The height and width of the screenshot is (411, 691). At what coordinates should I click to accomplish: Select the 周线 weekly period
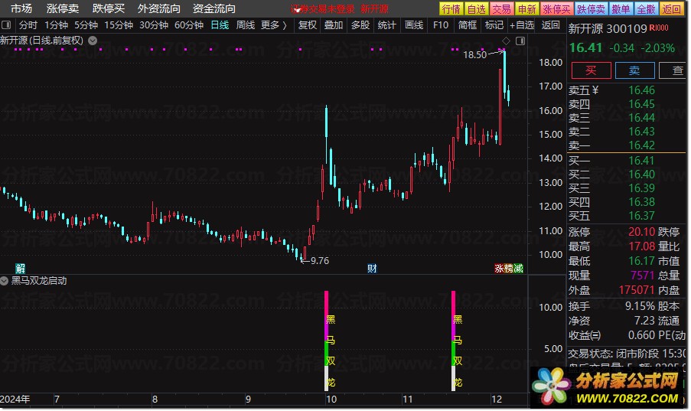point(246,25)
